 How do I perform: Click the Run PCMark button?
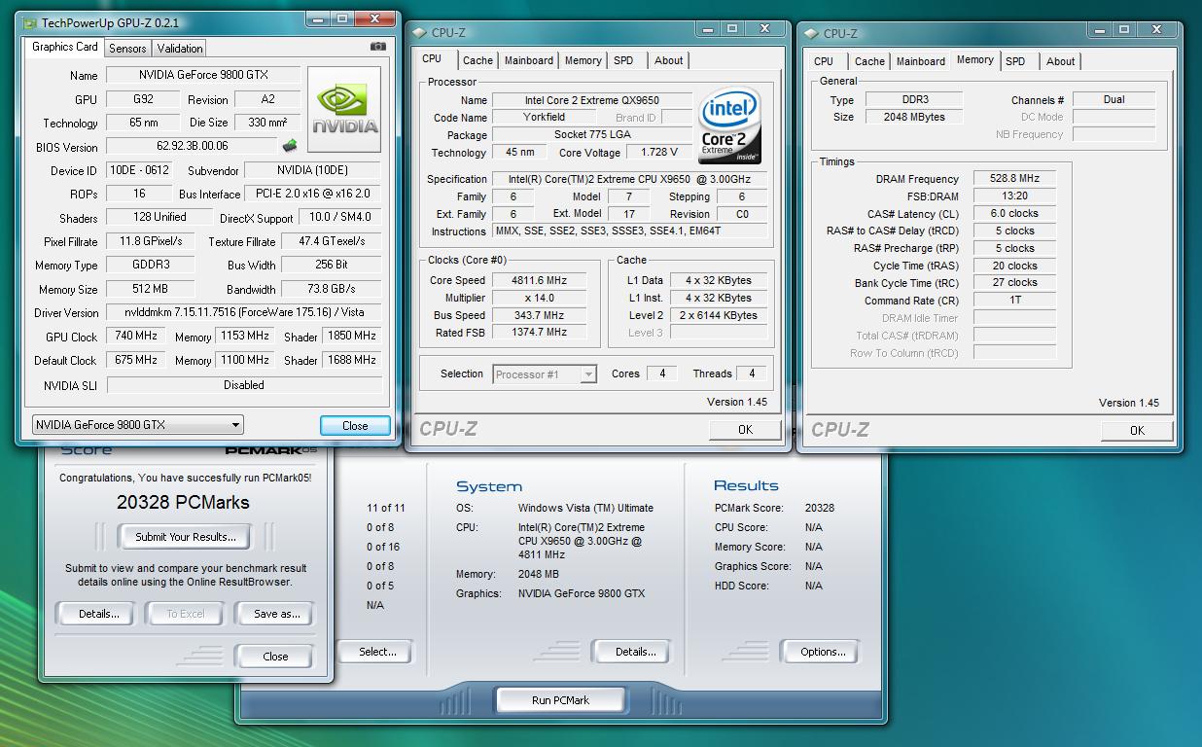(x=560, y=699)
